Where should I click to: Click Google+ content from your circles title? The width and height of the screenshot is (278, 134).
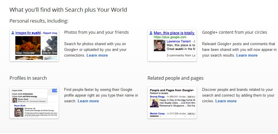coord(235,33)
